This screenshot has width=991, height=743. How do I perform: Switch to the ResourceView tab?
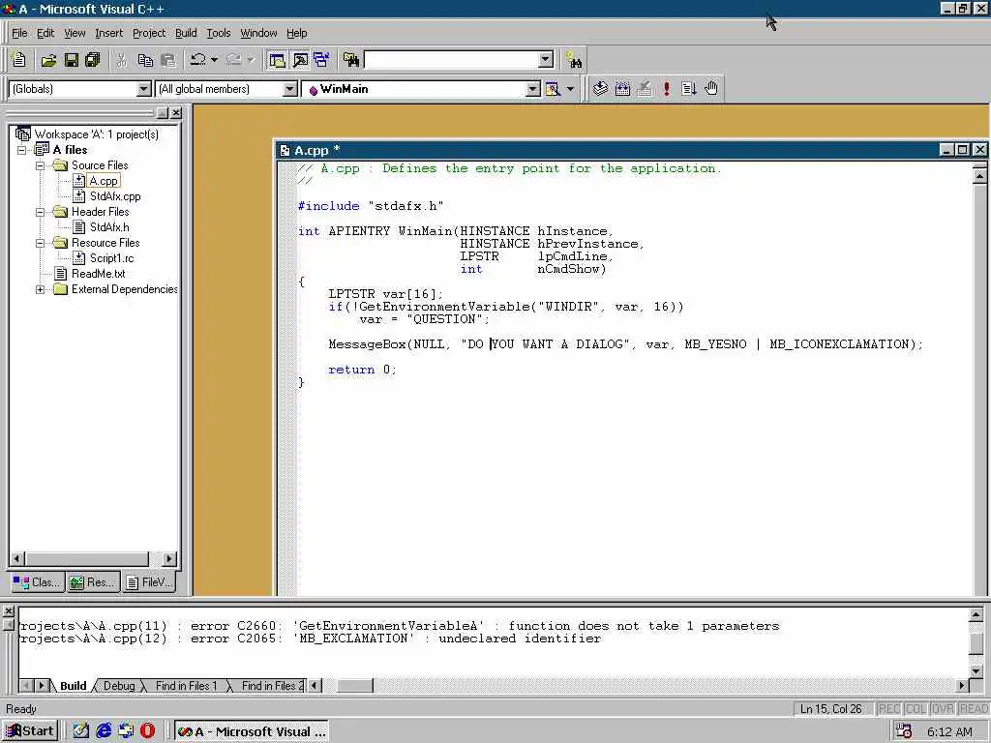92,581
